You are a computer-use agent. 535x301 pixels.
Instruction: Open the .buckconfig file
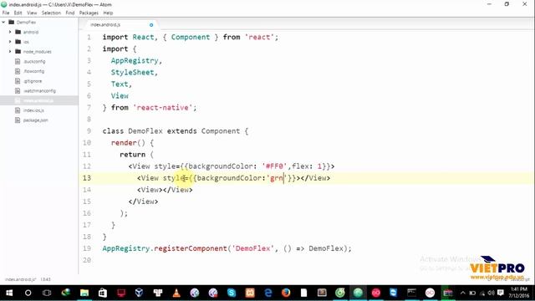34,61
